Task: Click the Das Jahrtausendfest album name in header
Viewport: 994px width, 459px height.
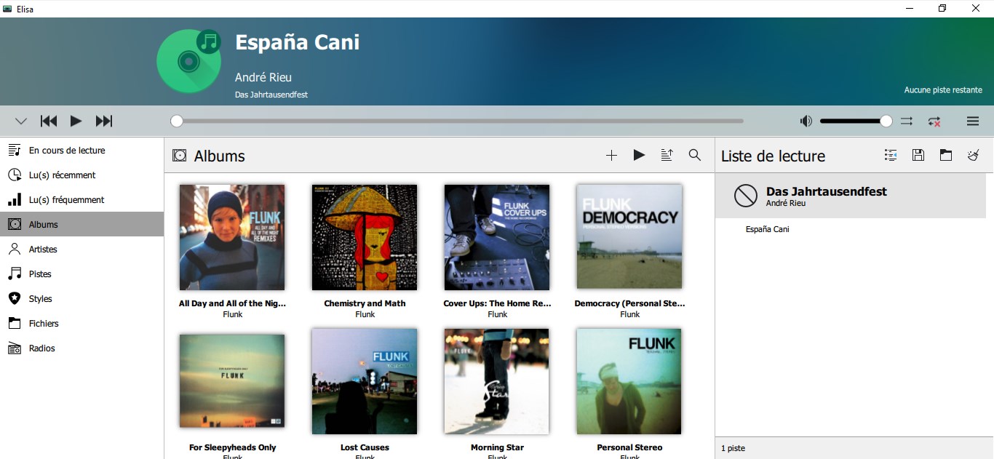Action: point(271,95)
